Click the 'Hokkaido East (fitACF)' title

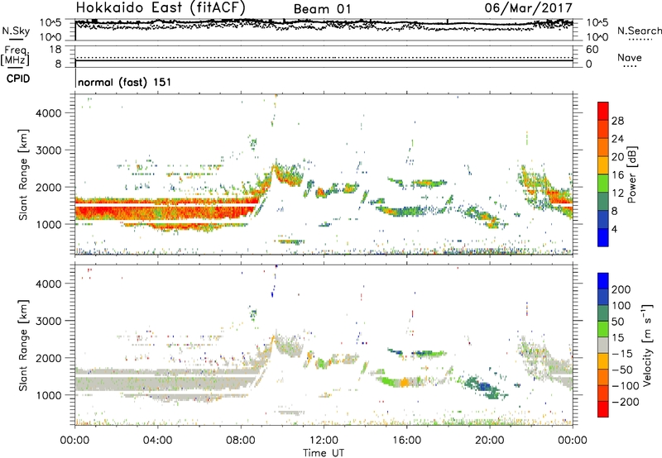coord(161,8)
